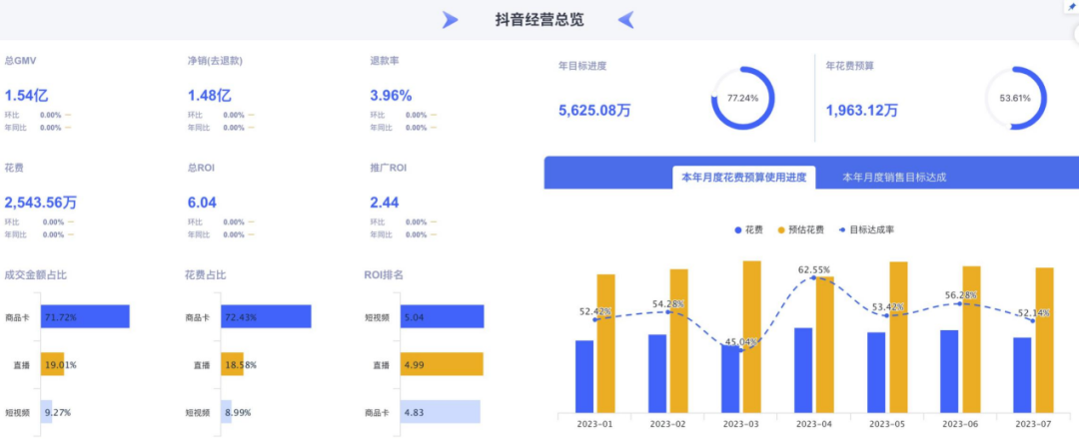Click the ROI排名 section heading
The height and width of the screenshot is (439, 1079).
tap(384, 275)
